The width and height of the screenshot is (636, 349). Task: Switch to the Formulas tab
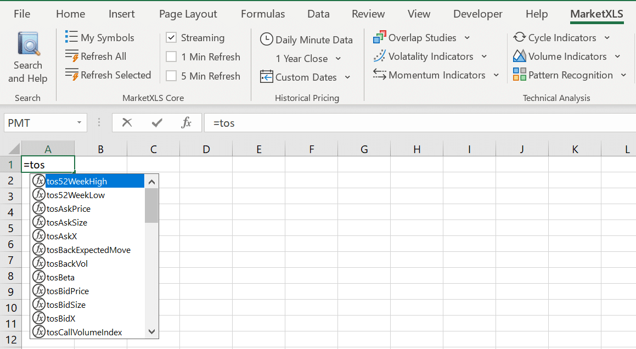263,14
